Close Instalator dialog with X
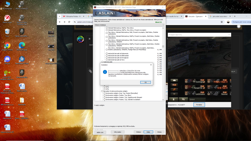The width and height of the screenshot is (251, 141). click(151, 65)
